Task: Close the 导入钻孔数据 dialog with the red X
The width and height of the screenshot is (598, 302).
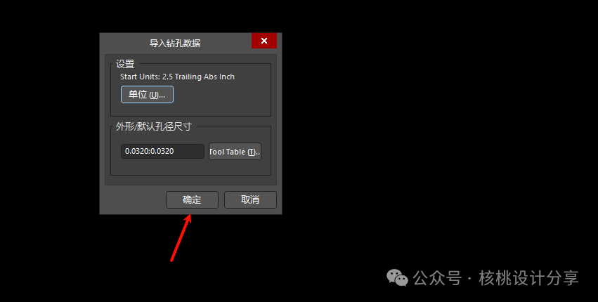Action: pos(264,41)
